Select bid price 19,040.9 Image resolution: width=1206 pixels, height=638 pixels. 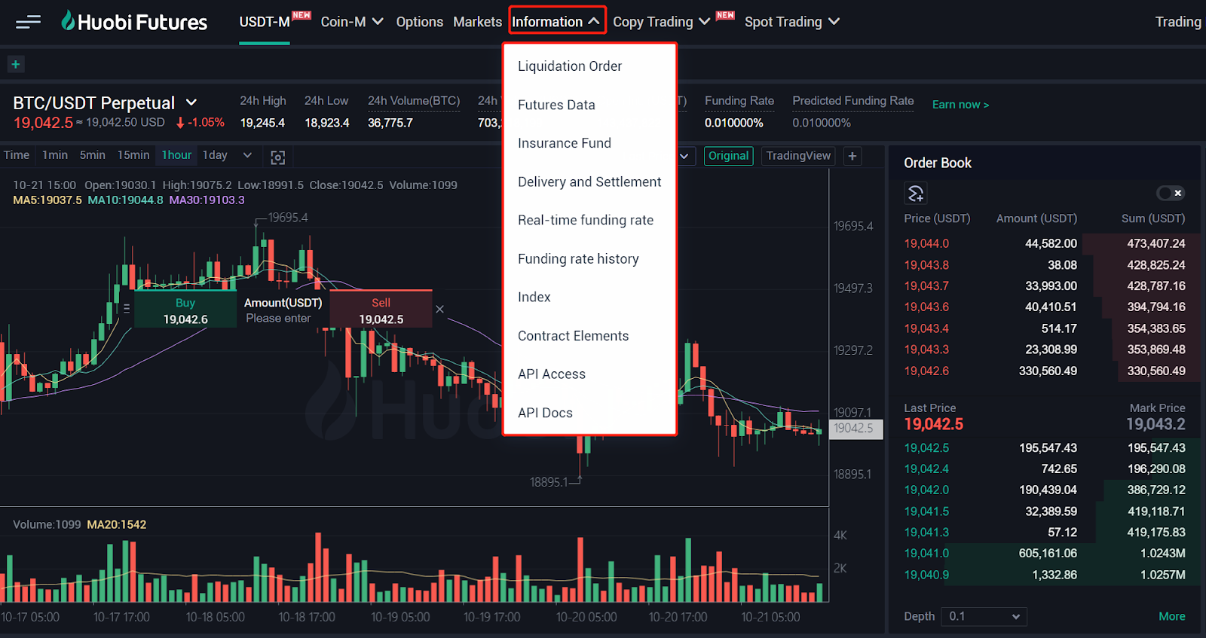click(926, 575)
